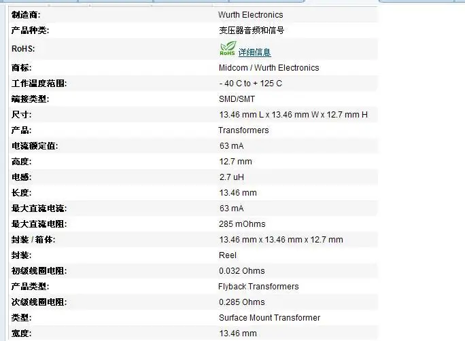
Task: Click the 尺寸 label
Action: pos(21,115)
